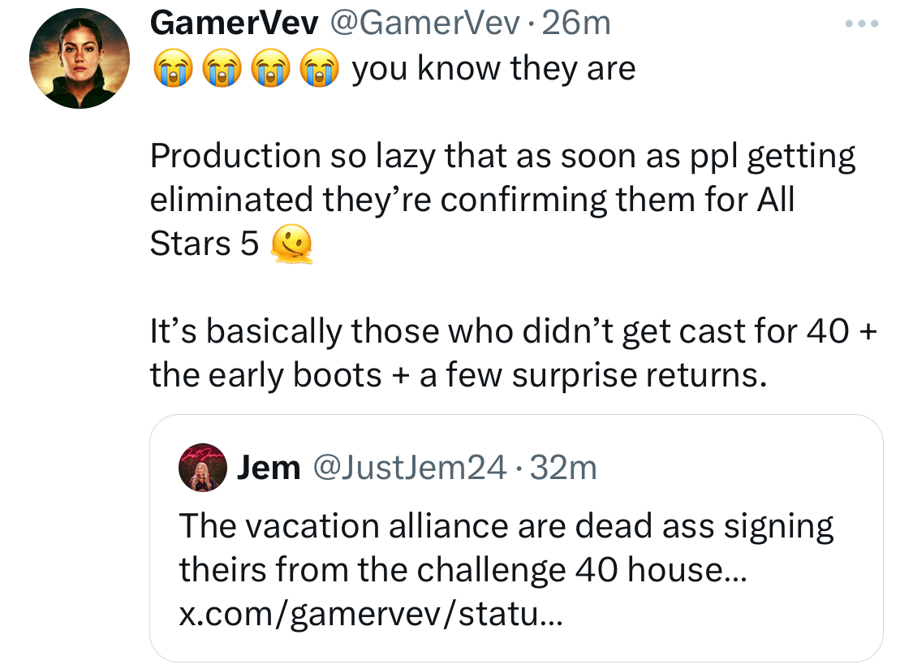Open Jem's avatar in the quoted tweet
This screenshot has height=665, width=913.
click(203, 468)
